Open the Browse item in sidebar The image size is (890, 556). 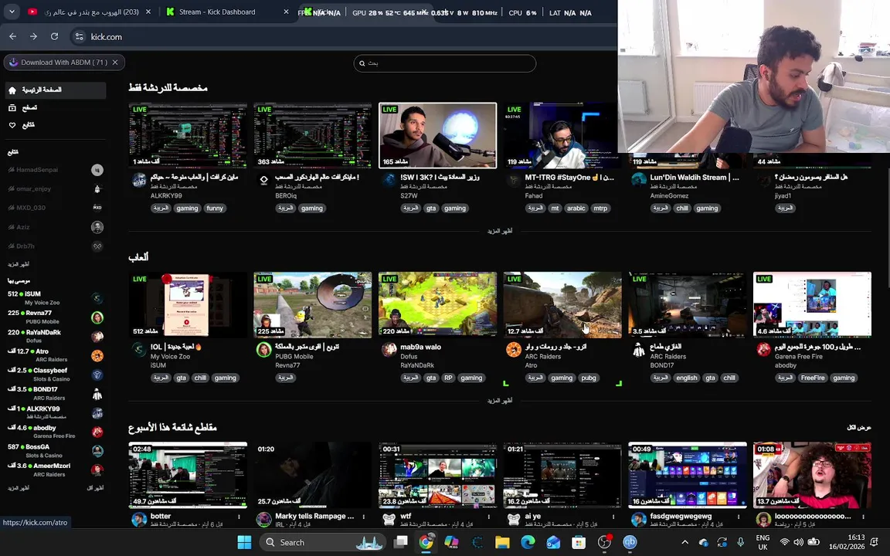pyautogui.click(x=22, y=108)
